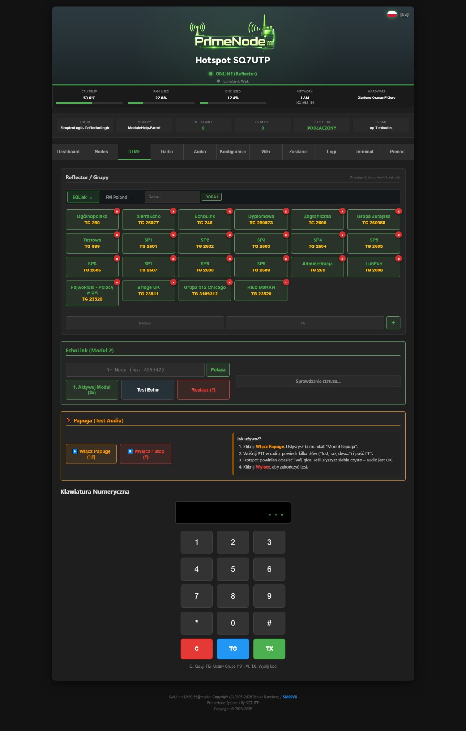Activate the EchoLink module (2#)
Screen dimensions: 466x731
92,390
